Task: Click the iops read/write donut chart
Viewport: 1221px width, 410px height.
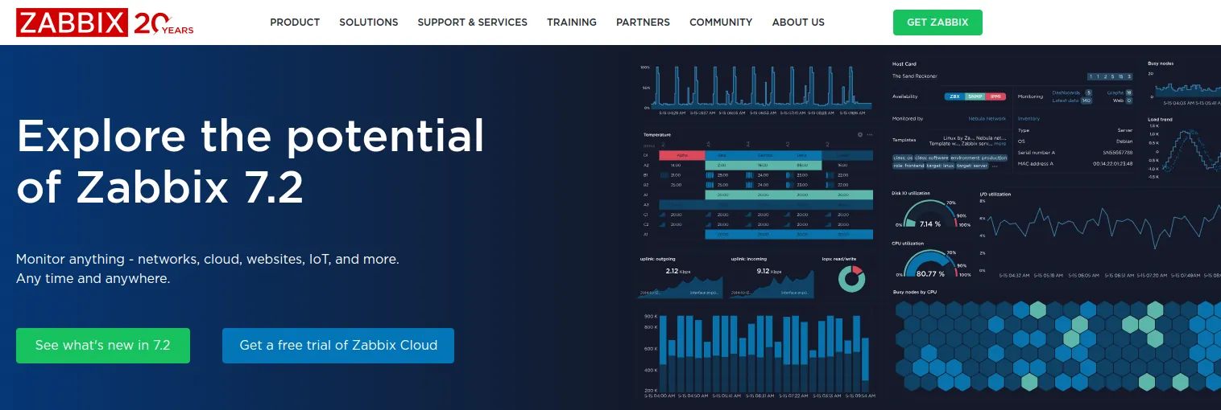Action: point(851,278)
